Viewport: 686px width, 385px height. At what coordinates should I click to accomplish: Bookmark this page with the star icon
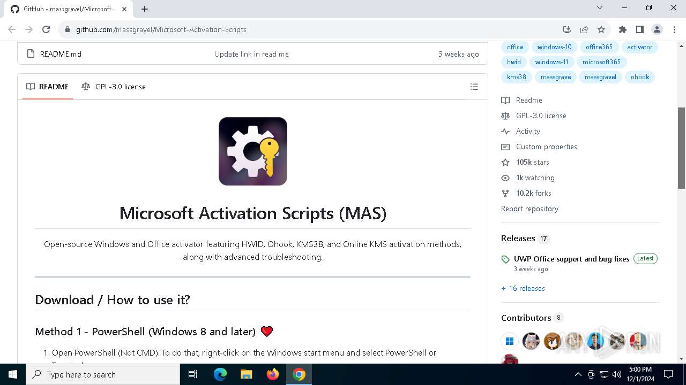click(601, 29)
